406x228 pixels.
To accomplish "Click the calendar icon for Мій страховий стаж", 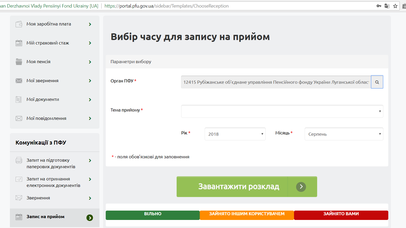I will (x=19, y=43).
